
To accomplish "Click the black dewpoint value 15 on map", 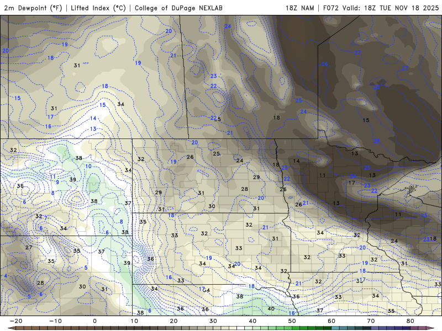I will tap(366, 120).
